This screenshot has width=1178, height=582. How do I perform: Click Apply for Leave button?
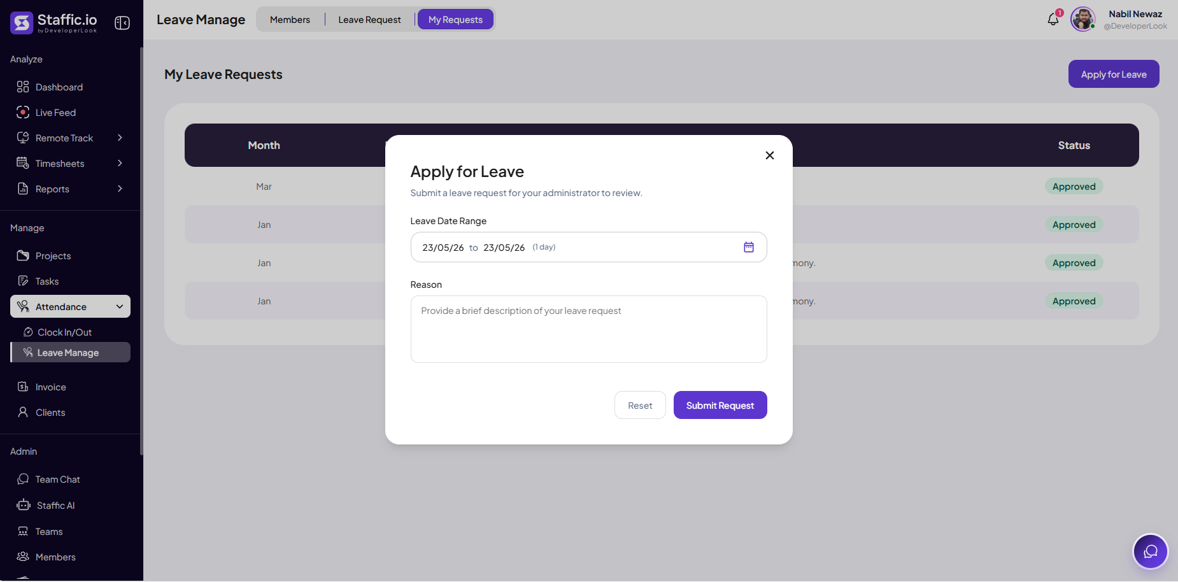click(x=1114, y=74)
